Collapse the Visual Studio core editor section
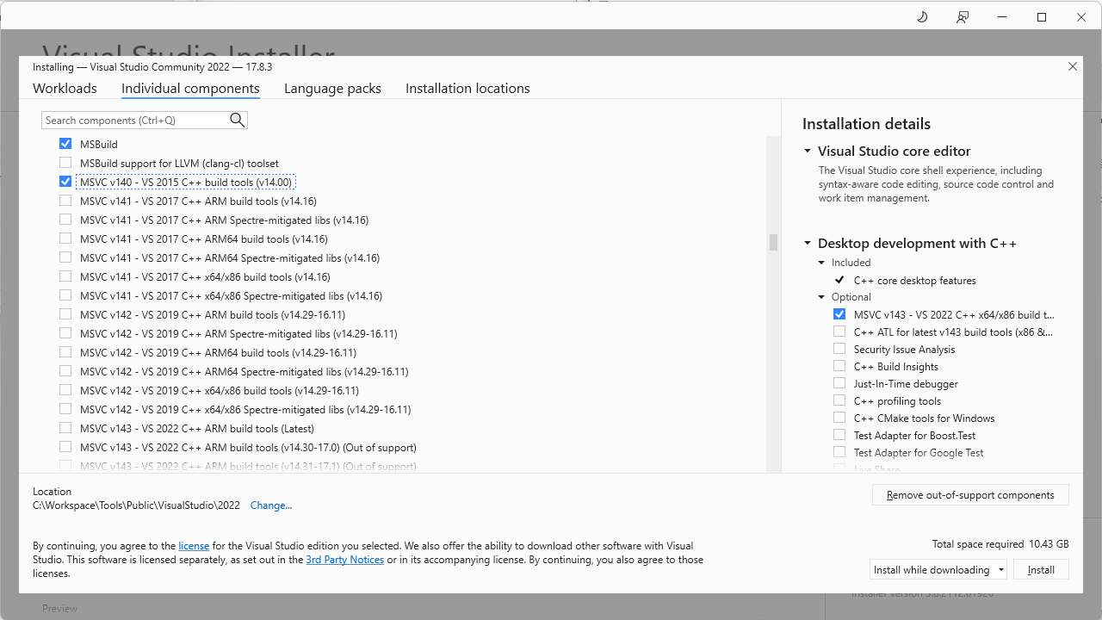This screenshot has width=1102, height=620. 807,150
